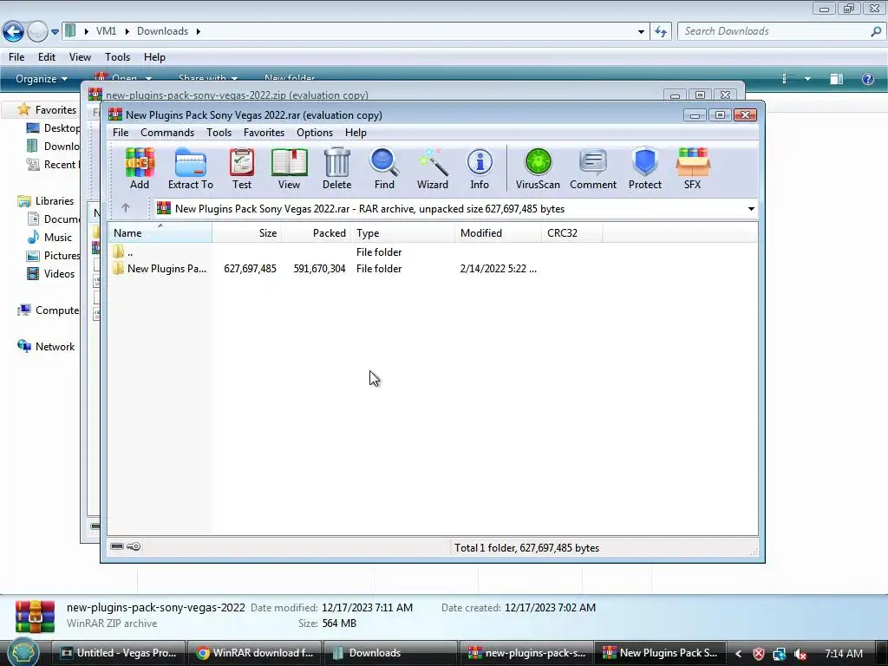Open WinRAR Help menu

click(x=356, y=133)
